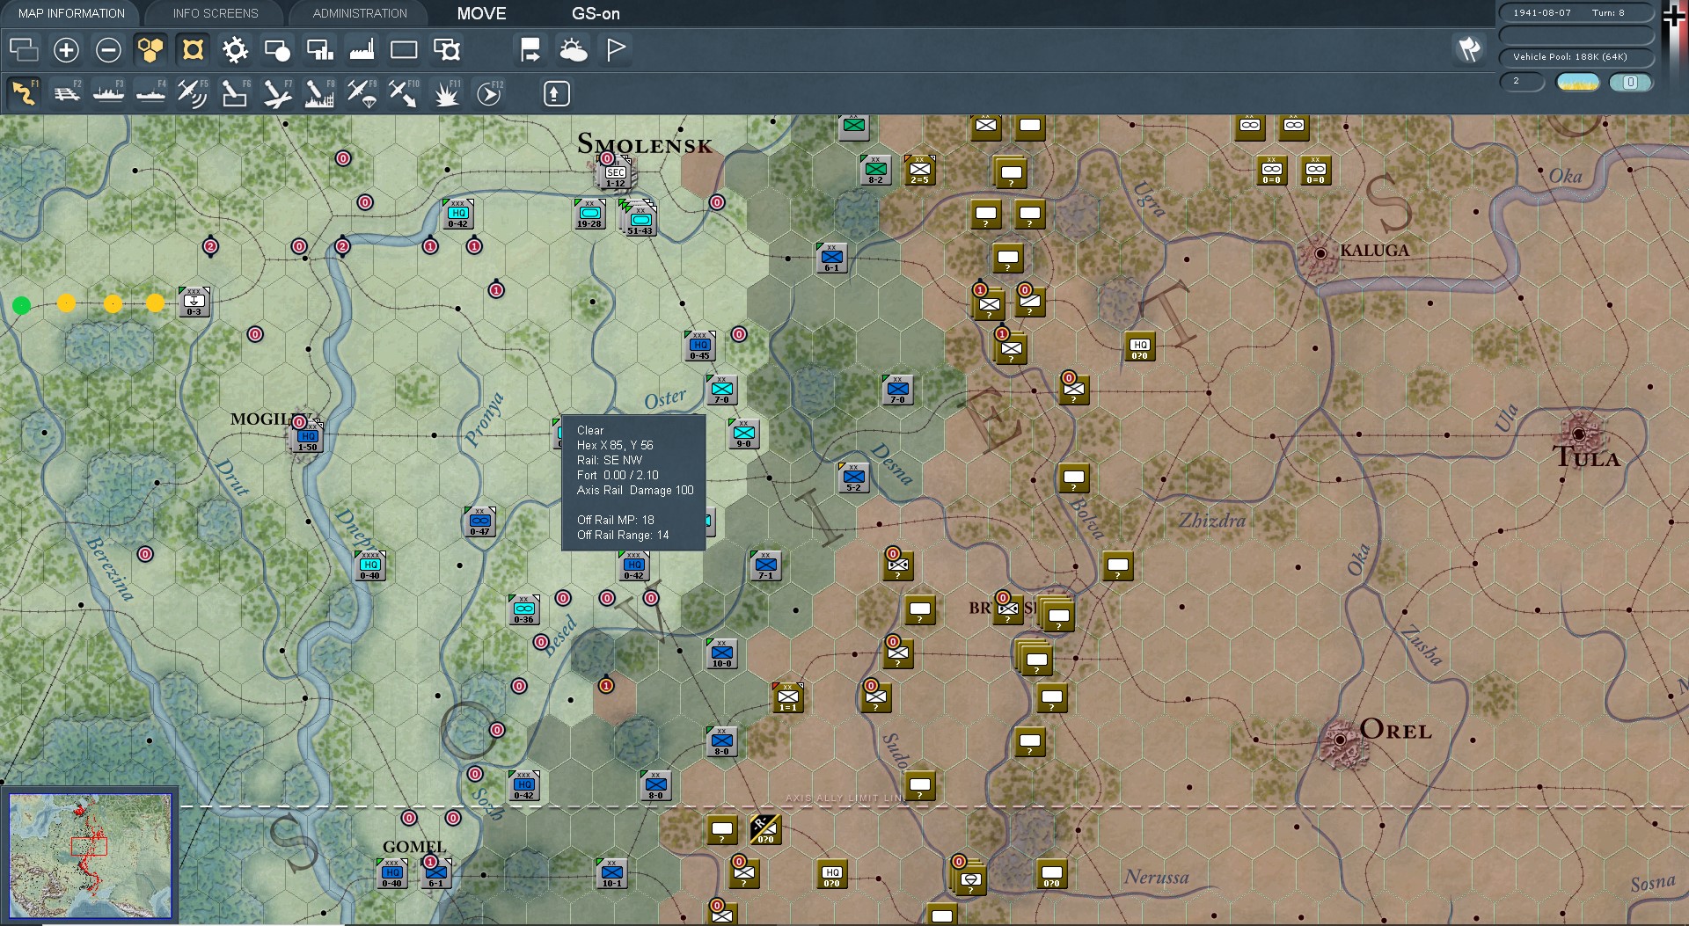The height and width of the screenshot is (926, 1689).
Task: Select the F11 explosion mode icon
Action: (x=446, y=93)
